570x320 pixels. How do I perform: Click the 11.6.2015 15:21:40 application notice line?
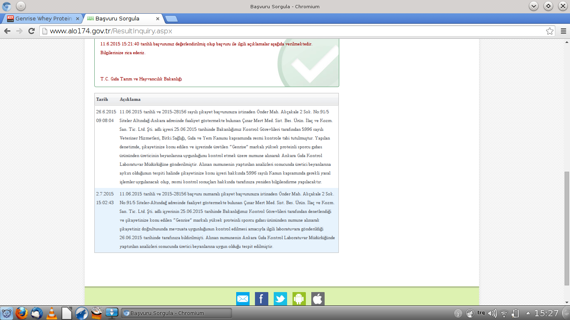click(x=206, y=44)
